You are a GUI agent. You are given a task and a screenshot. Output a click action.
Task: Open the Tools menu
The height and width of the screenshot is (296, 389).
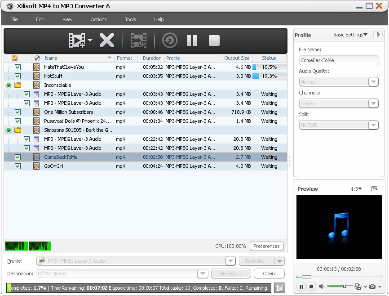[x=130, y=19]
